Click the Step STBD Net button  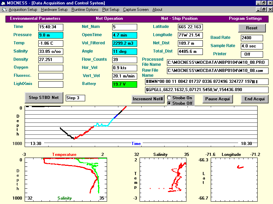click(44, 98)
